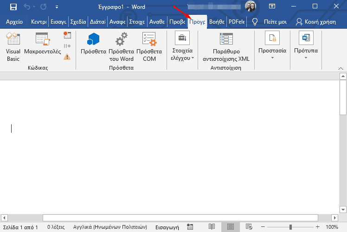The width and height of the screenshot is (347, 232).
Task: Click the Σελίδα 1 από 1 indicator
Action: pyautogui.click(x=20, y=227)
